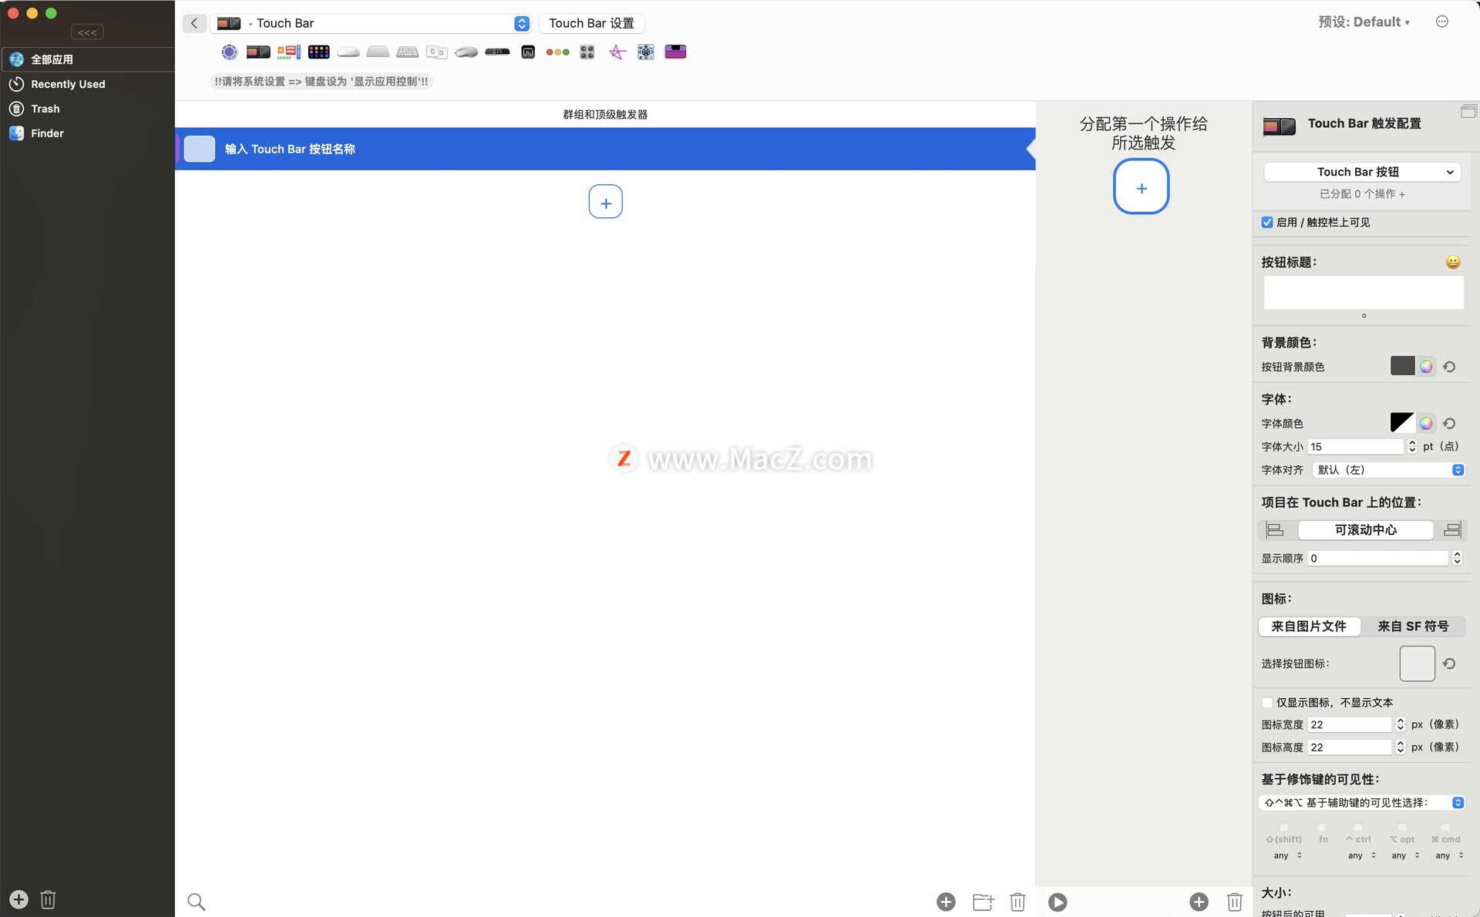The width and height of the screenshot is (1480, 917).
Task: Select the four-dot MIDI trigger icon
Action: (587, 52)
